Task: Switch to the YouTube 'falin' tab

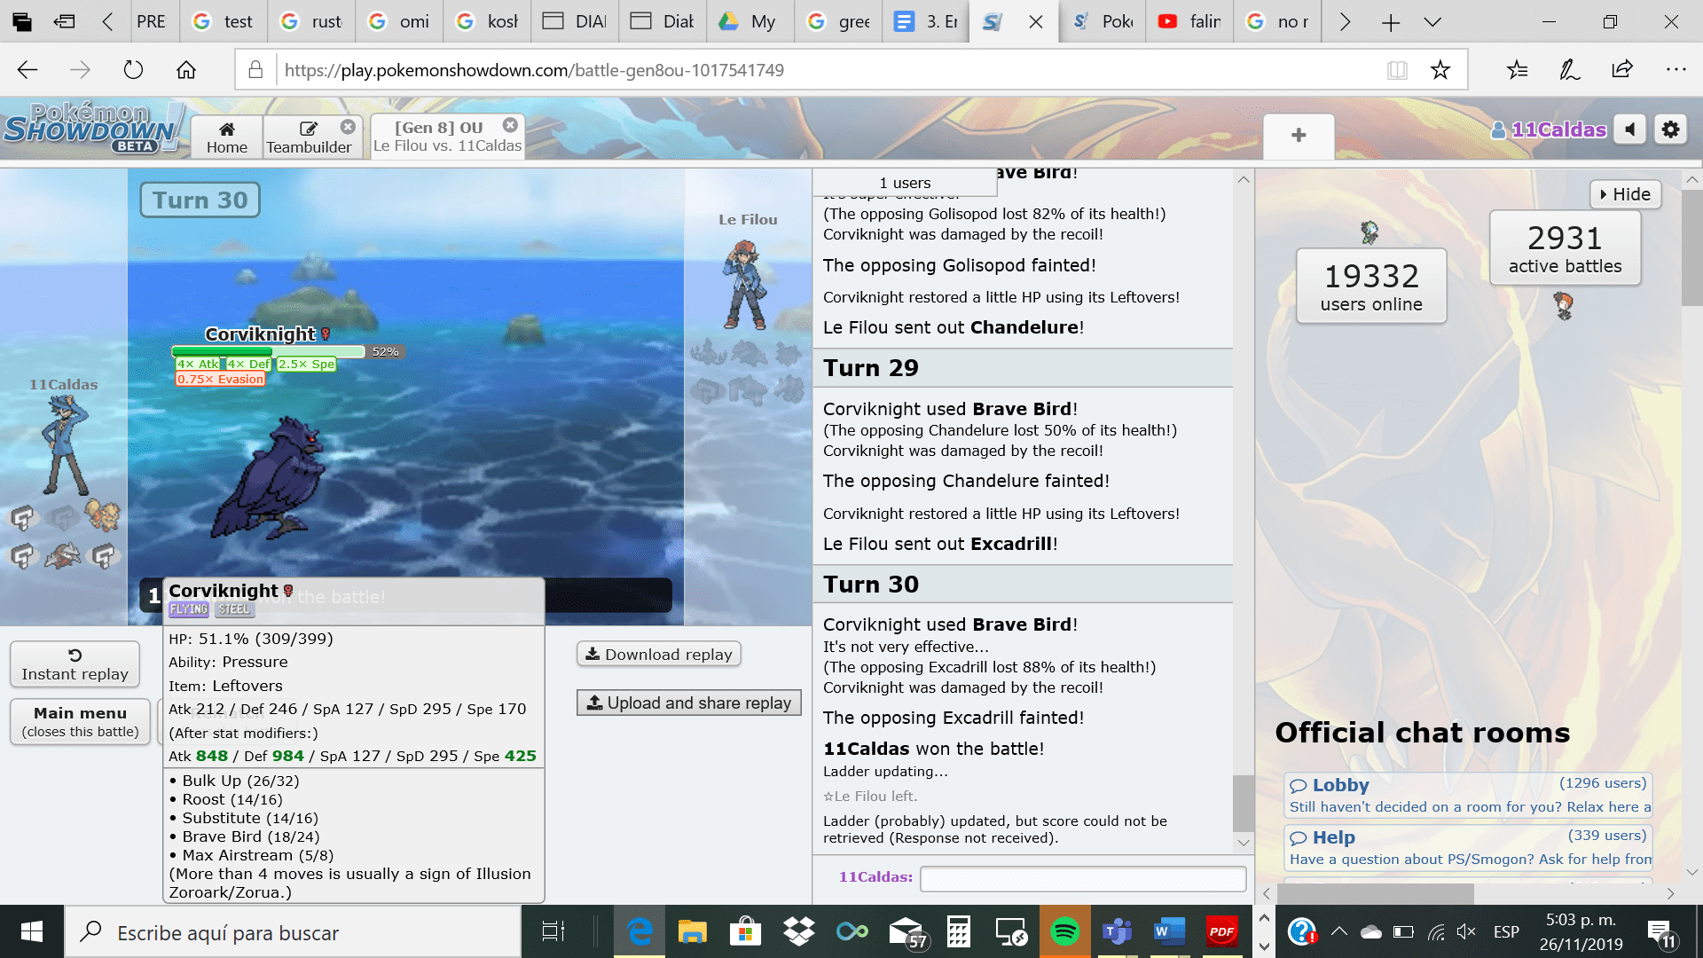Action: tap(1189, 22)
